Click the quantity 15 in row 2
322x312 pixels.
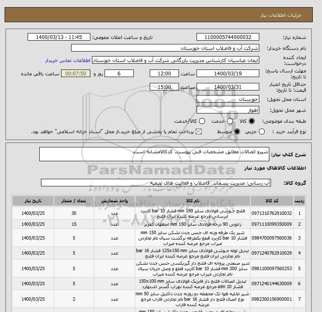click(74, 224)
